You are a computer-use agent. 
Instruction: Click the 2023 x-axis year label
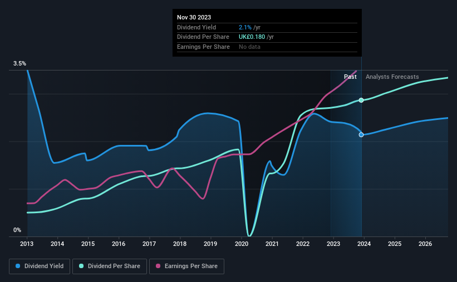coord(333,244)
